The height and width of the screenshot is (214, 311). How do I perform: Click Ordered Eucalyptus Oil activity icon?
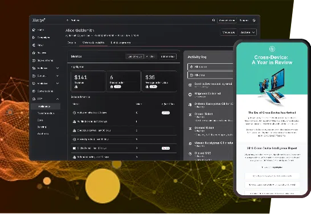click(190, 104)
